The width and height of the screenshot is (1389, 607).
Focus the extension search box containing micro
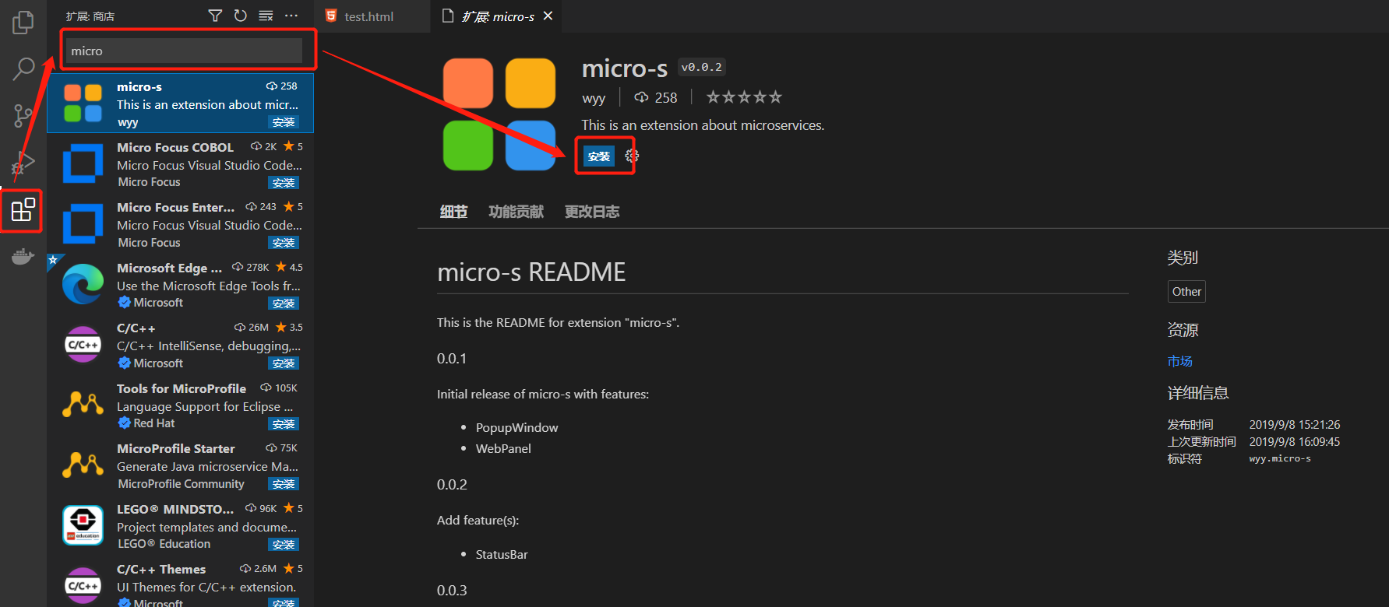184,51
